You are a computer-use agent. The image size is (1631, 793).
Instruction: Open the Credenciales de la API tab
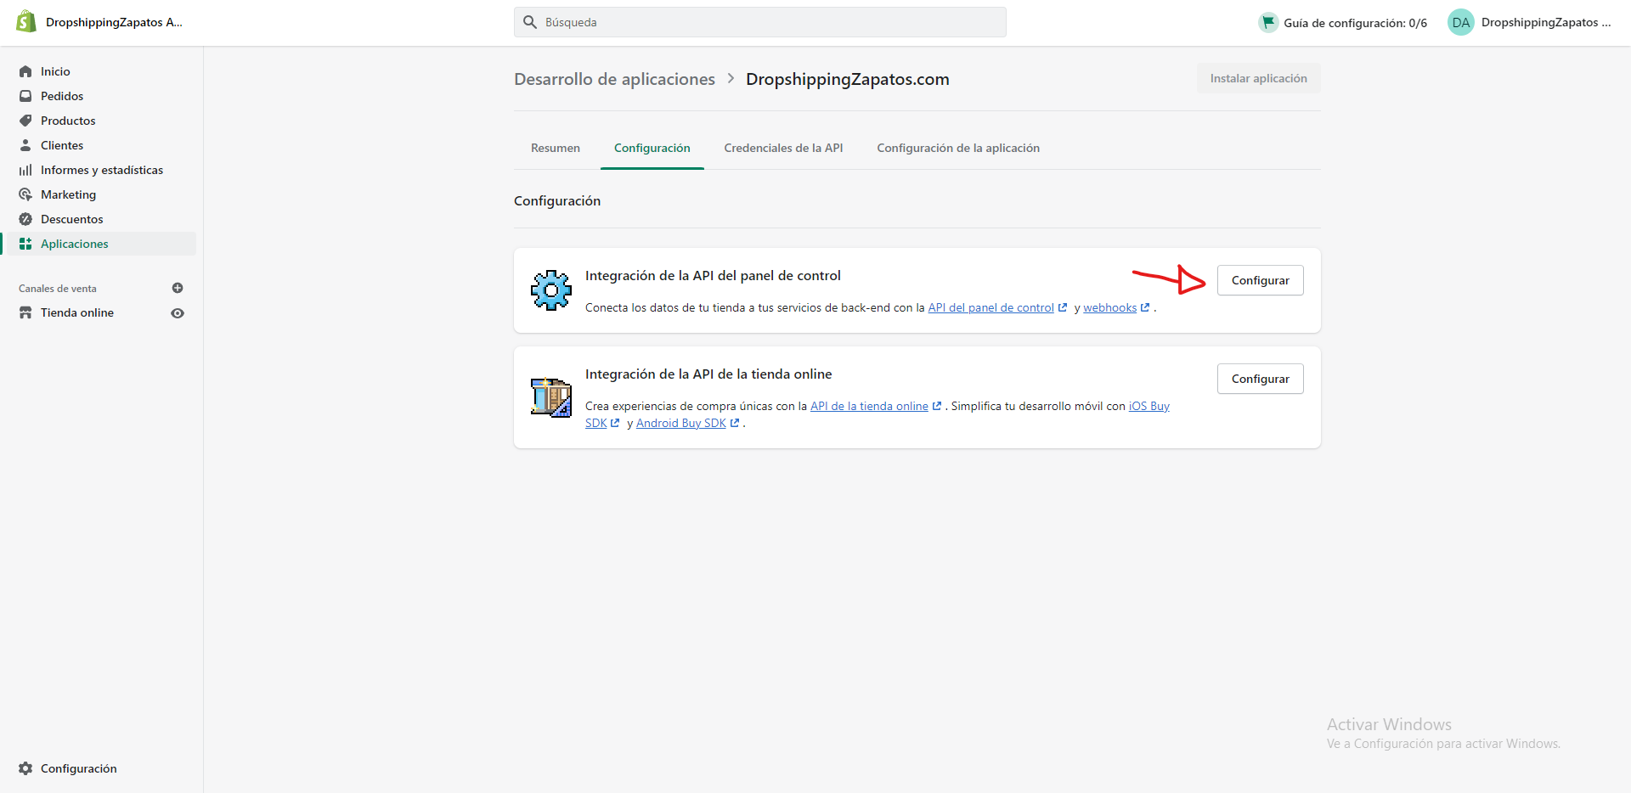[x=783, y=148]
